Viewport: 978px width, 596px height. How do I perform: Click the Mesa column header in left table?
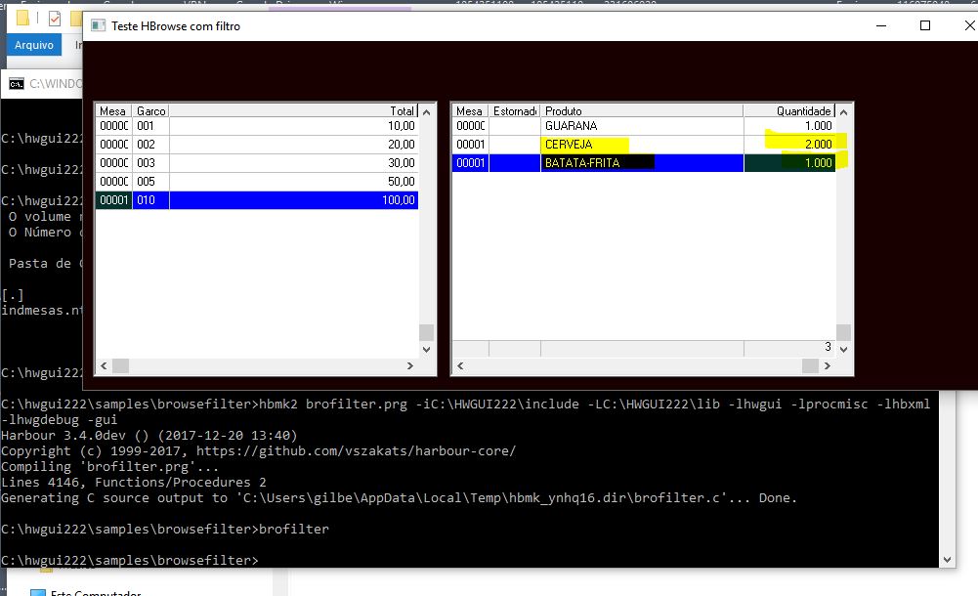(113, 111)
